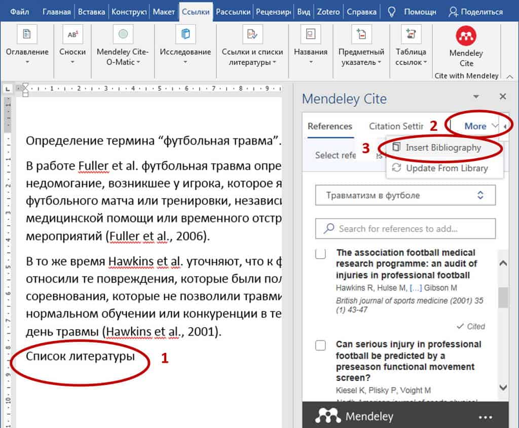
Task: Open the Макет ribbon tab
Action: [164, 12]
